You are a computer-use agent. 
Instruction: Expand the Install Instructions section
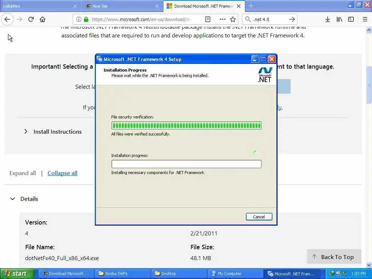point(53,132)
